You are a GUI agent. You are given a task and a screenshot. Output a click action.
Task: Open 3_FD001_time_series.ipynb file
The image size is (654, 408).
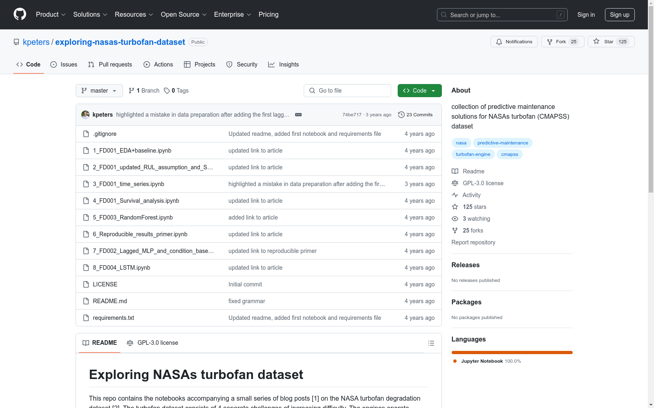pos(128,184)
